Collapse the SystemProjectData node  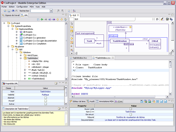8,26
